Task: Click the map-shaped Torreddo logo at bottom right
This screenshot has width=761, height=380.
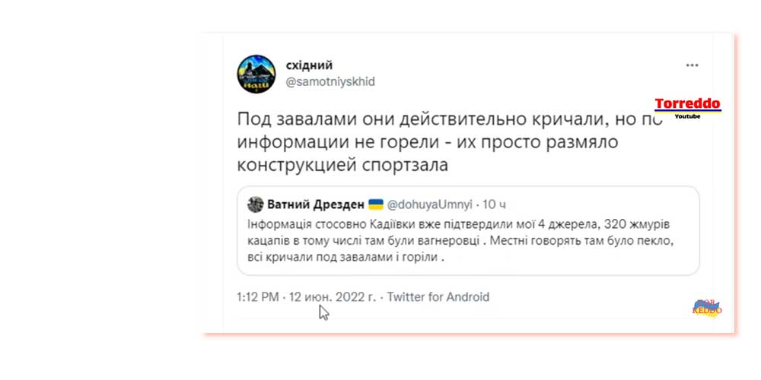Action: (707, 307)
